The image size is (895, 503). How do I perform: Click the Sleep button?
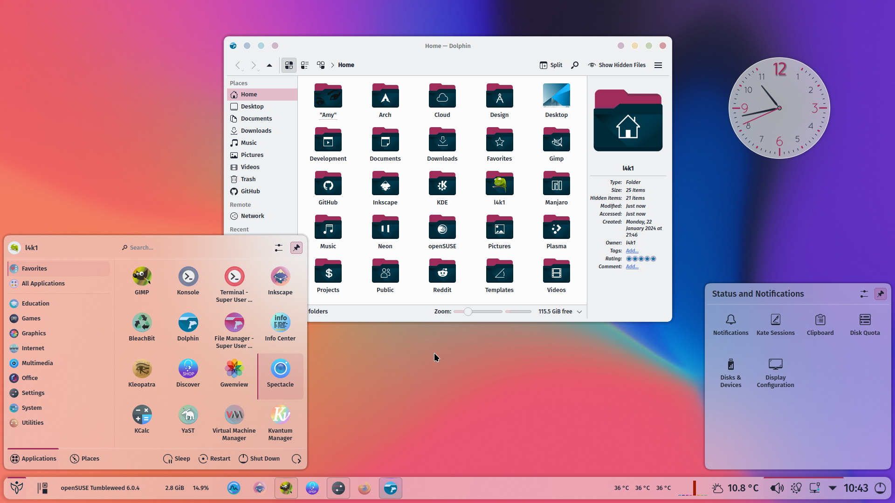(177, 459)
